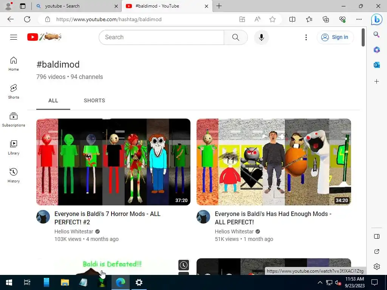This screenshot has width=387, height=290.
Task: Open YouTube settings three-dot menu
Action: pyautogui.click(x=306, y=37)
